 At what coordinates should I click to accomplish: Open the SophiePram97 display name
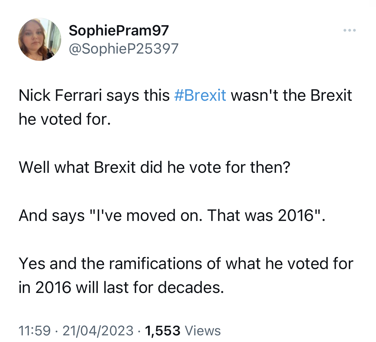tap(119, 30)
